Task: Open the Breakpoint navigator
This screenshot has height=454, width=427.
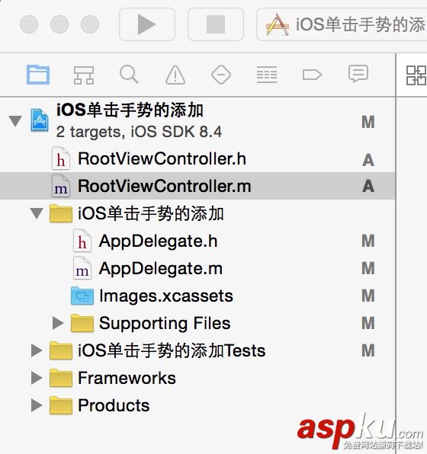Action: (312, 75)
